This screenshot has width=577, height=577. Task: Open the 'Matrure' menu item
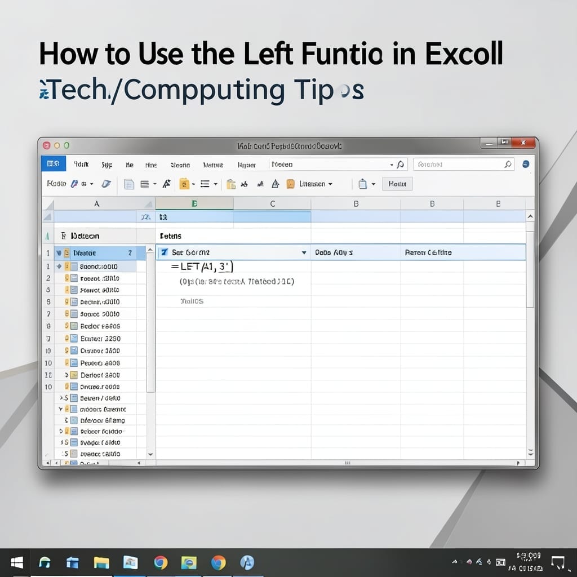click(213, 165)
